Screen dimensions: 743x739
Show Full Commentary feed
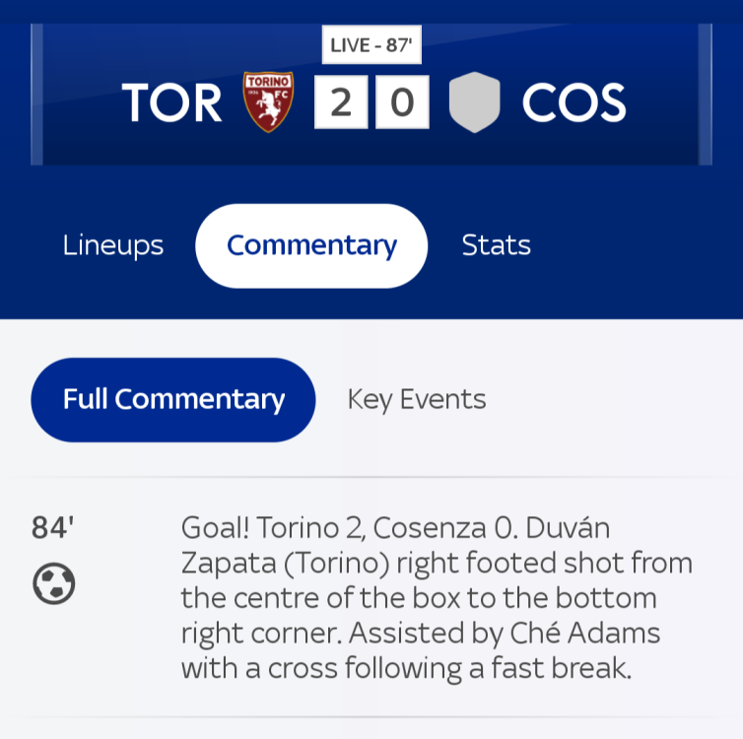click(x=173, y=399)
